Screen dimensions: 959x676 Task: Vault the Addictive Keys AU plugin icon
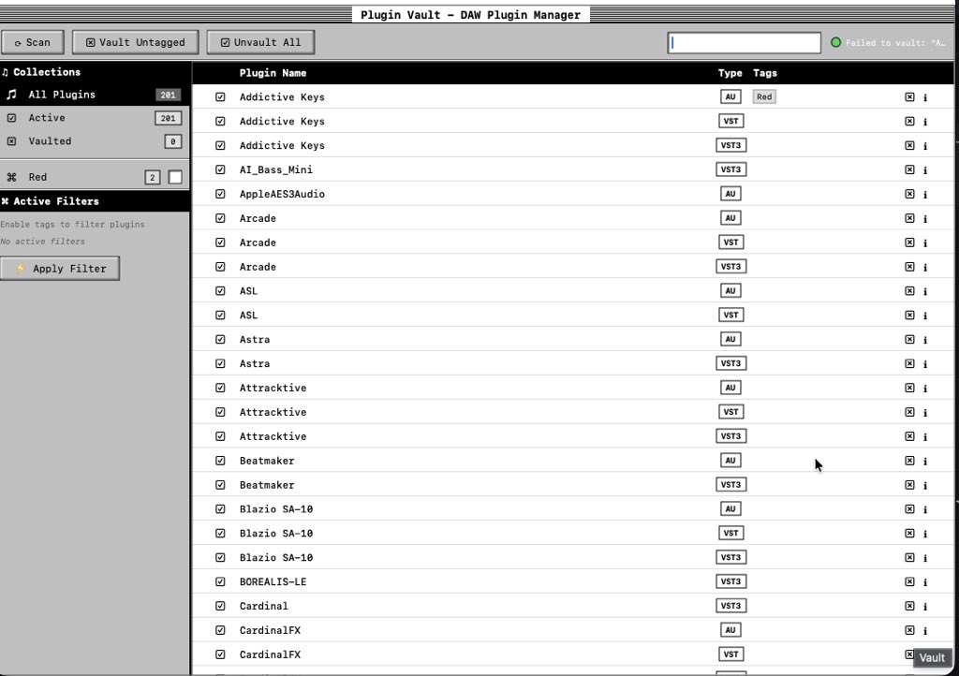point(909,97)
